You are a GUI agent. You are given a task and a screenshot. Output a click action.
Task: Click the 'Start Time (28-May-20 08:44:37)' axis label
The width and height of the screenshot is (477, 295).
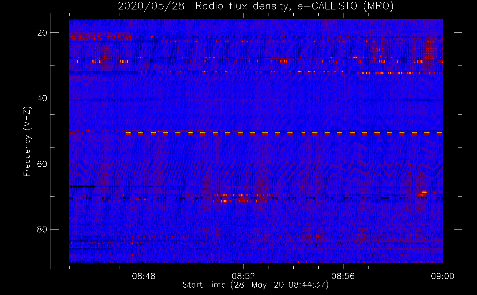click(x=256, y=285)
